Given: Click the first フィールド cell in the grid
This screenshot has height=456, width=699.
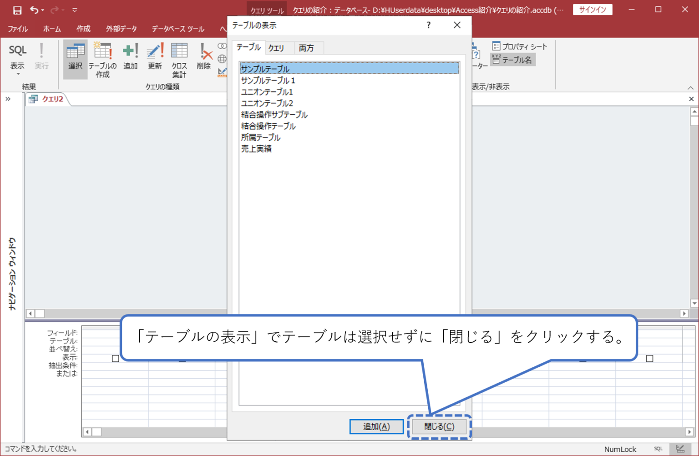Looking at the screenshot, I should click(115, 333).
